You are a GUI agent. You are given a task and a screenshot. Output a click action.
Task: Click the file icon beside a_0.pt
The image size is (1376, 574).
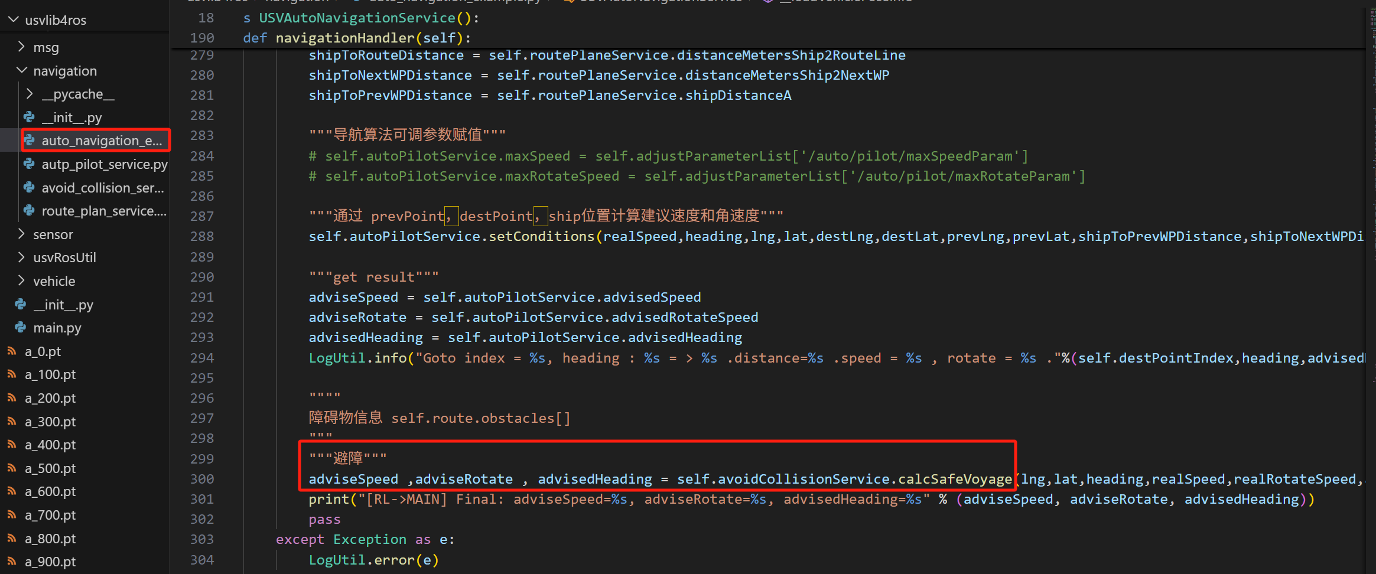coord(12,351)
